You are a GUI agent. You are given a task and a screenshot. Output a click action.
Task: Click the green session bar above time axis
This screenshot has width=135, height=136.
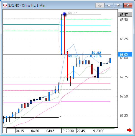[x=87, y=128]
